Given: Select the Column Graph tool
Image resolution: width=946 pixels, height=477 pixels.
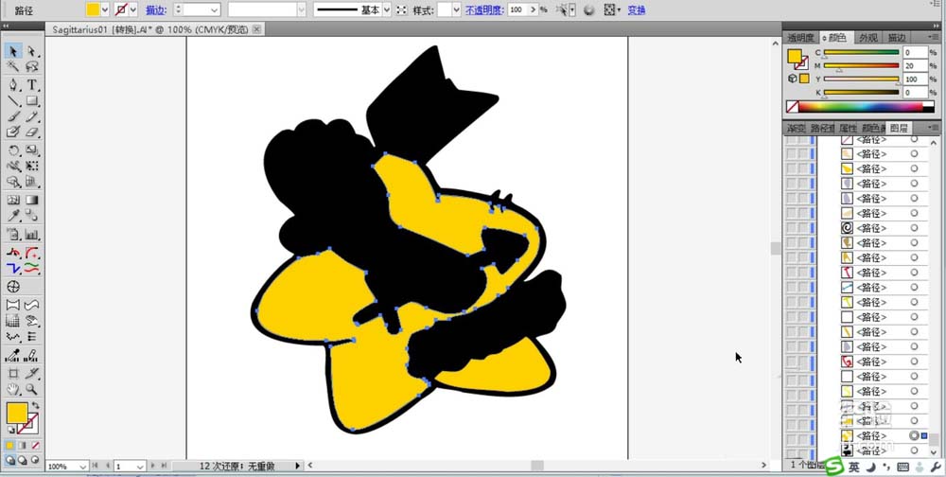Looking at the screenshot, I should [x=31, y=235].
